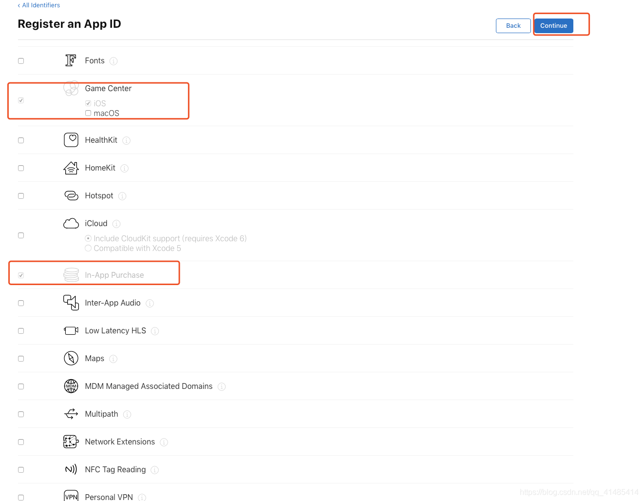Click the Personal VPN icon
643x501 pixels.
tap(71, 496)
